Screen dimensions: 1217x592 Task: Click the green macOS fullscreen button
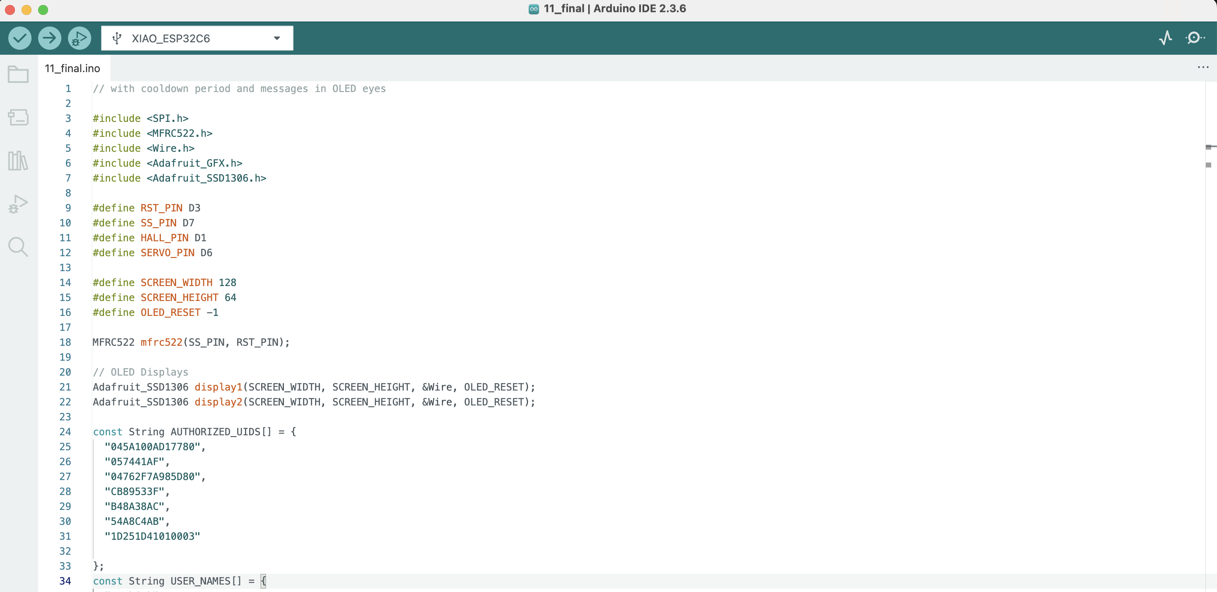pos(43,10)
